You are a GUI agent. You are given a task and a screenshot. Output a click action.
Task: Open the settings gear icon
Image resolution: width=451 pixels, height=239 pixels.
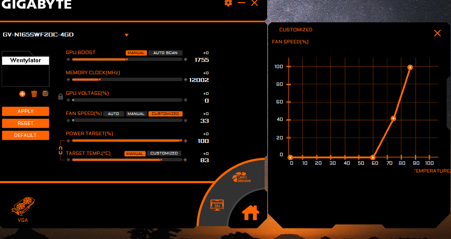click(228, 3)
